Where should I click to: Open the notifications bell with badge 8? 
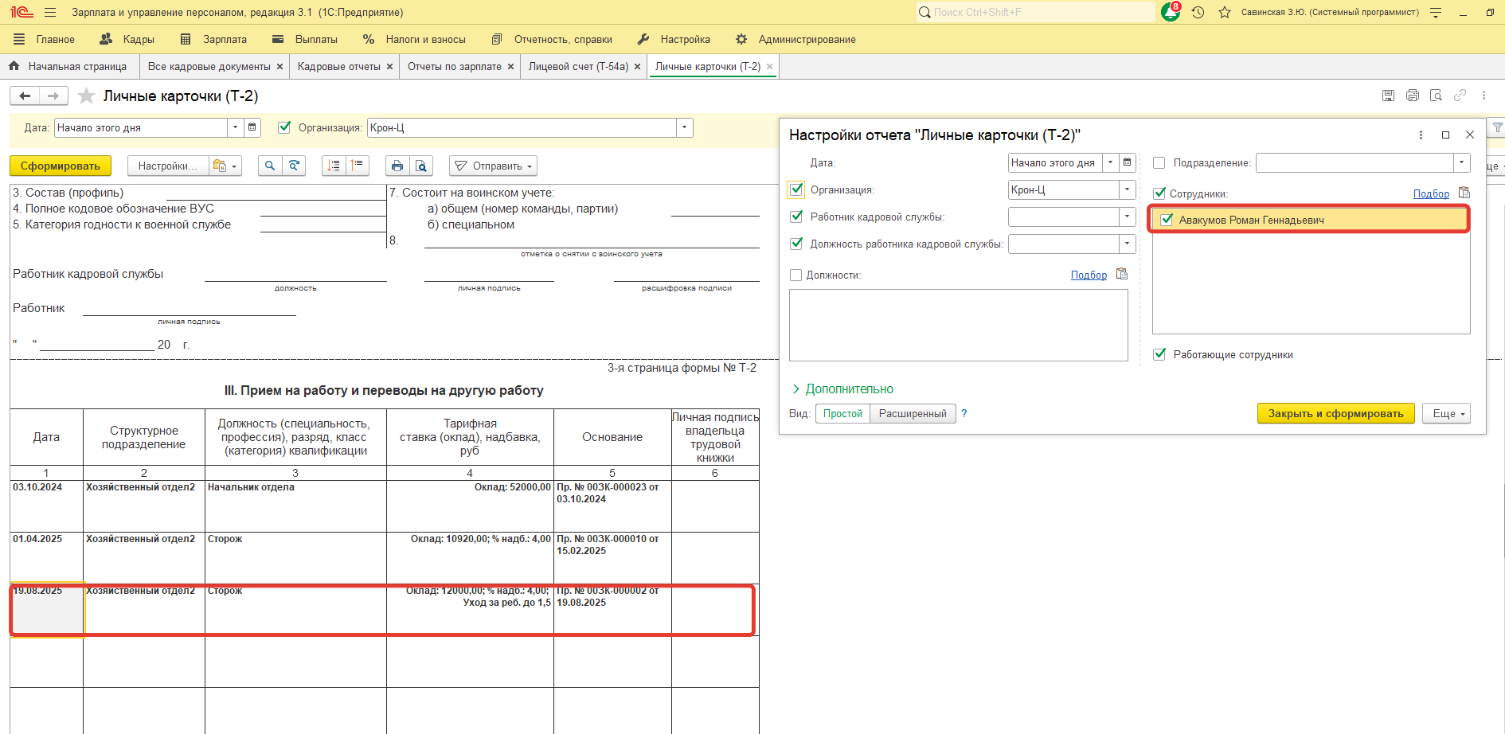point(1171,12)
